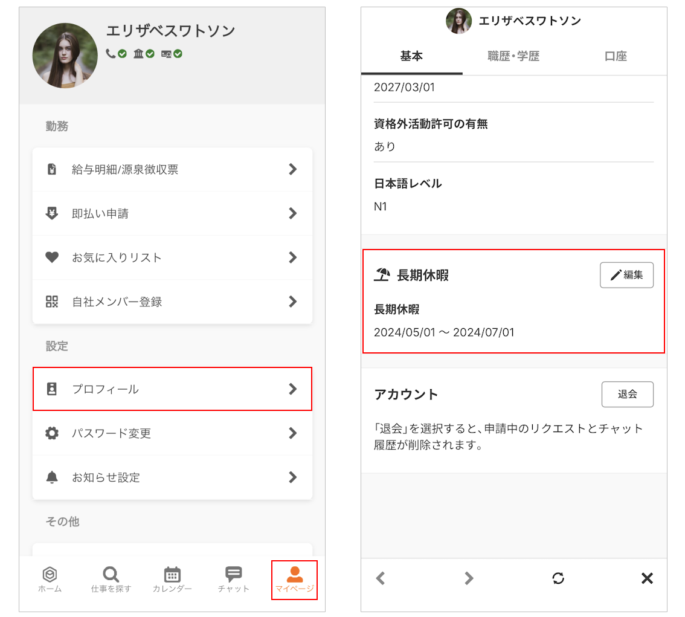Open the chevron on the パスワード変更 row
685x617 pixels.
[293, 433]
